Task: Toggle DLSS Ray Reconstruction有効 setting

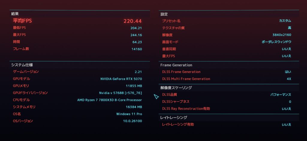Action: pos(229,109)
